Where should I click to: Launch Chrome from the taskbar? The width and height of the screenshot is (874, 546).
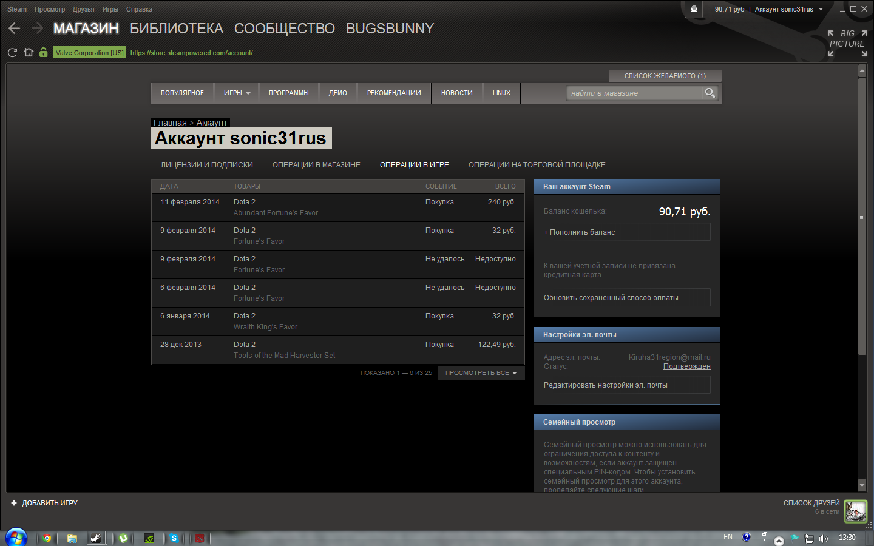47,538
